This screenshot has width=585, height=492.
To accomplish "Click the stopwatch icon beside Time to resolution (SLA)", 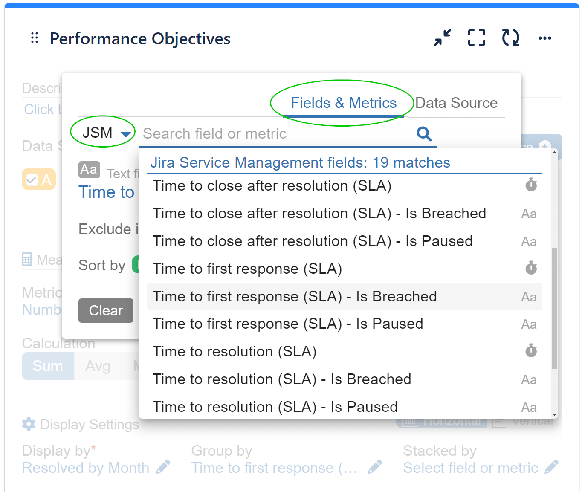I will [530, 351].
